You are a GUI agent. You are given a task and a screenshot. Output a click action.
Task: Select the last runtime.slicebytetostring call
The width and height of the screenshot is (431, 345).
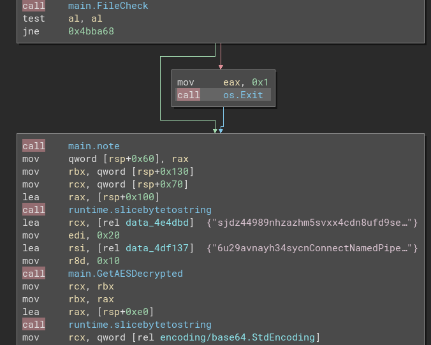coord(140,325)
